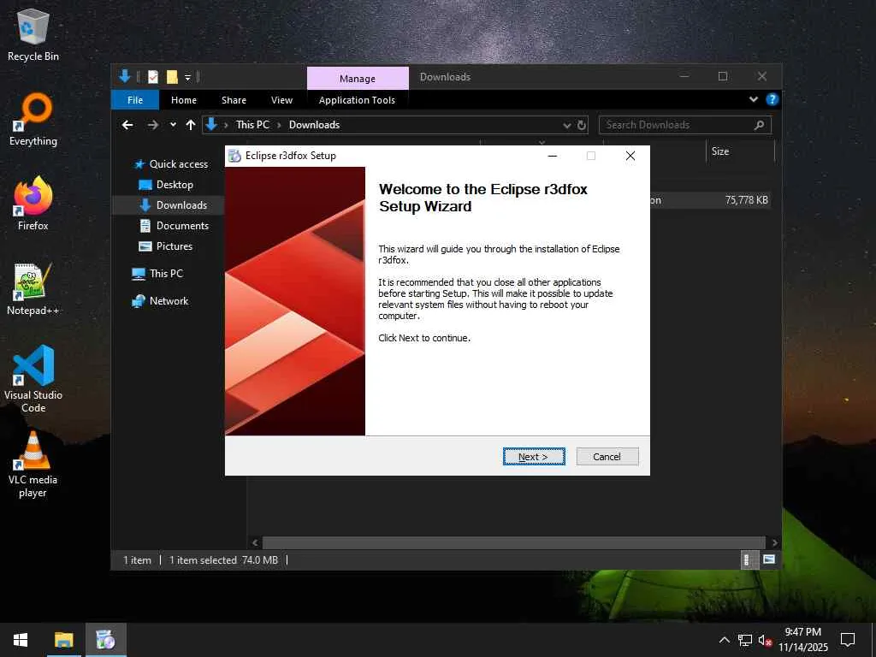Minimize the Eclipse r3dfox Setup dialog

[553, 156]
